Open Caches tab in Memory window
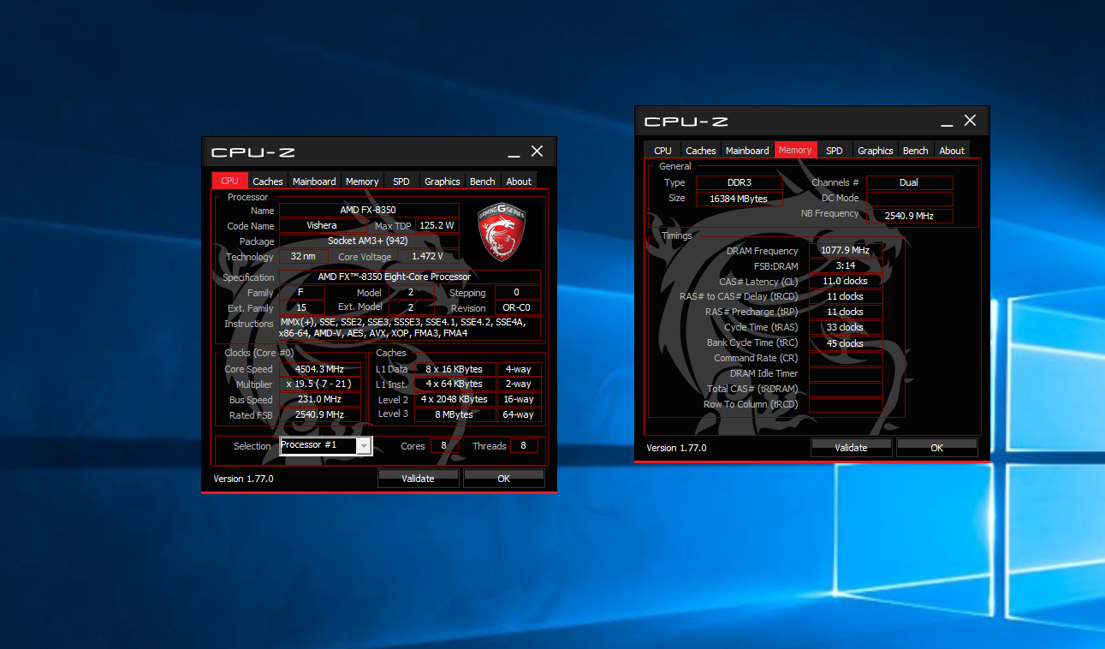 701,151
